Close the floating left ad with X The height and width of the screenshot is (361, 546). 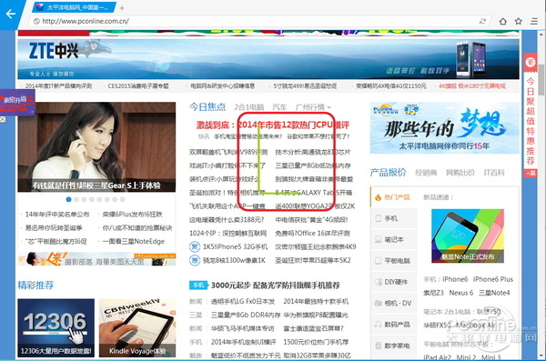[x=3, y=119]
